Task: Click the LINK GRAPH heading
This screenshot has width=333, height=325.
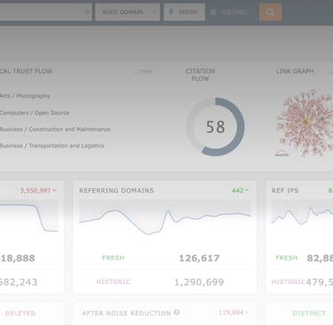Action: click(295, 71)
